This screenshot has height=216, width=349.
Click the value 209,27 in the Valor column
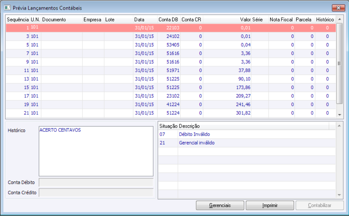pyautogui.click(x=243, y=96)
